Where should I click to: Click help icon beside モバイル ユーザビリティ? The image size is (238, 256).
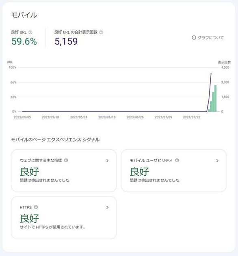[x=177, y=160]
